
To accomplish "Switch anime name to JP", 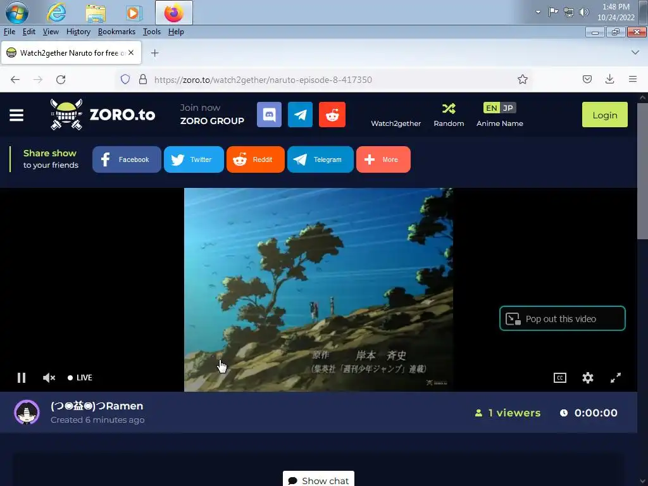I will (508, 108).
